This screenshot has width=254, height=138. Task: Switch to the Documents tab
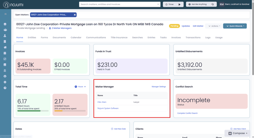pos(59,38)
